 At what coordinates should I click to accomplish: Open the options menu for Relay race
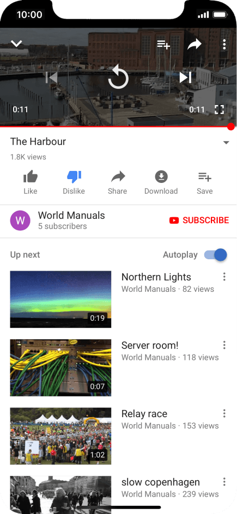coord(224,413)
